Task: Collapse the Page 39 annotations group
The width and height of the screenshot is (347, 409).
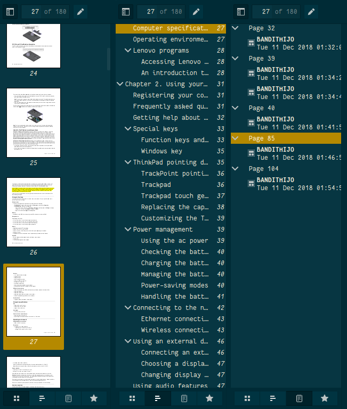Action: [236, 59]
